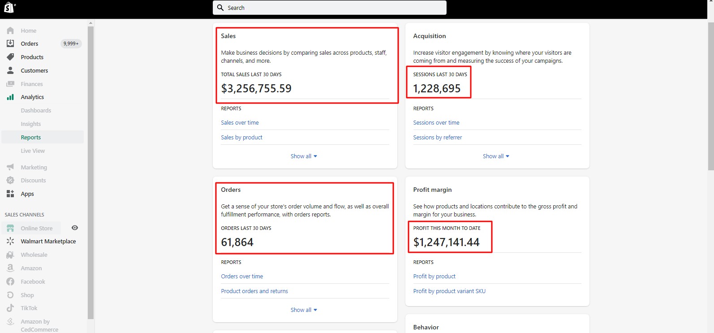714x333 pixels.
Task: Click the Search input field
Action: 330,8
